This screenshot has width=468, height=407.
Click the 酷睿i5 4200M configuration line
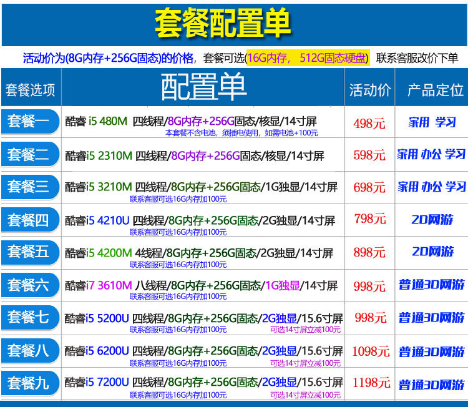(199, 253)
